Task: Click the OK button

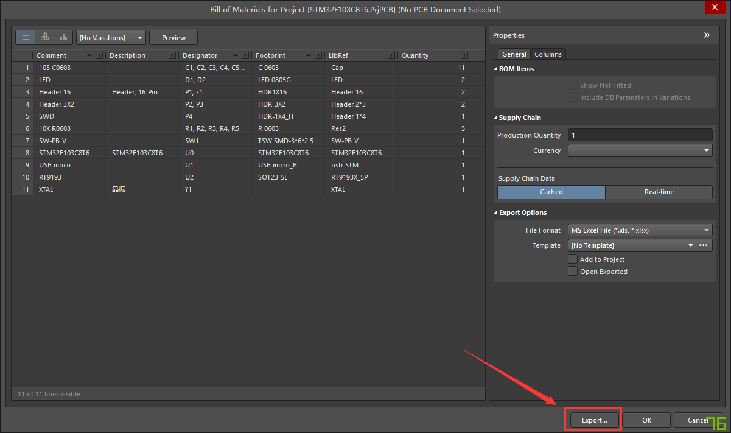Action: point(646,420)
